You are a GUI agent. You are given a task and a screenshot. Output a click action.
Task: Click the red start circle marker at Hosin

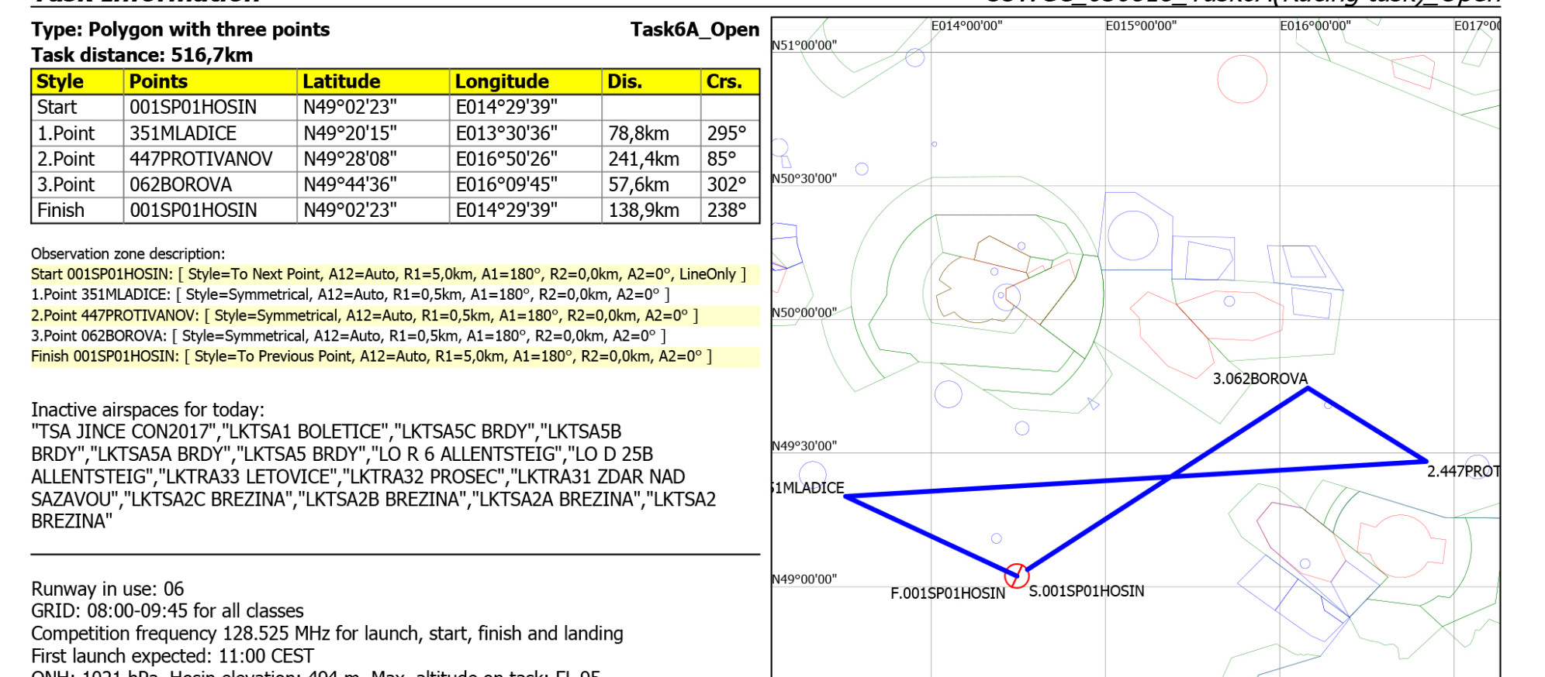pyautogui.click(x=1016, y=576)
